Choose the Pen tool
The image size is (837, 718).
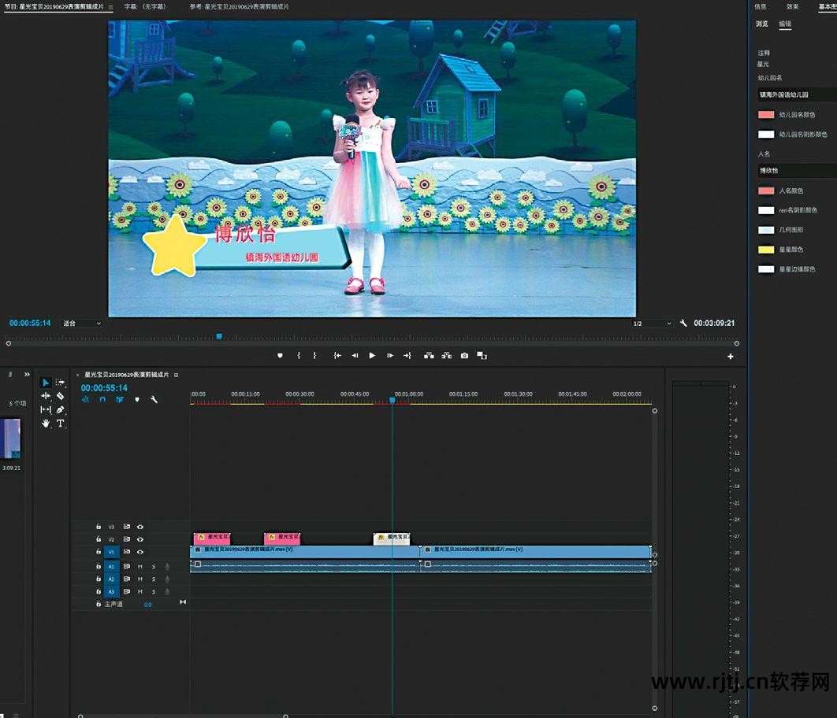(61, 410)
